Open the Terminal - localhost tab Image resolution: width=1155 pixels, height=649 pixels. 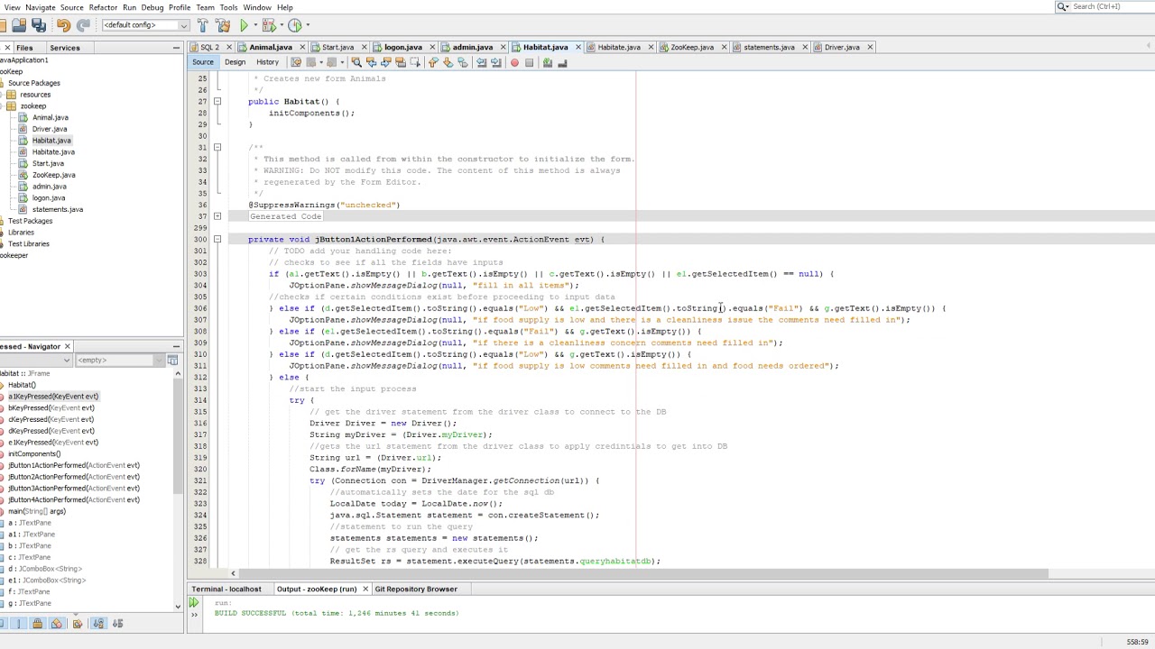click(226, 589)
